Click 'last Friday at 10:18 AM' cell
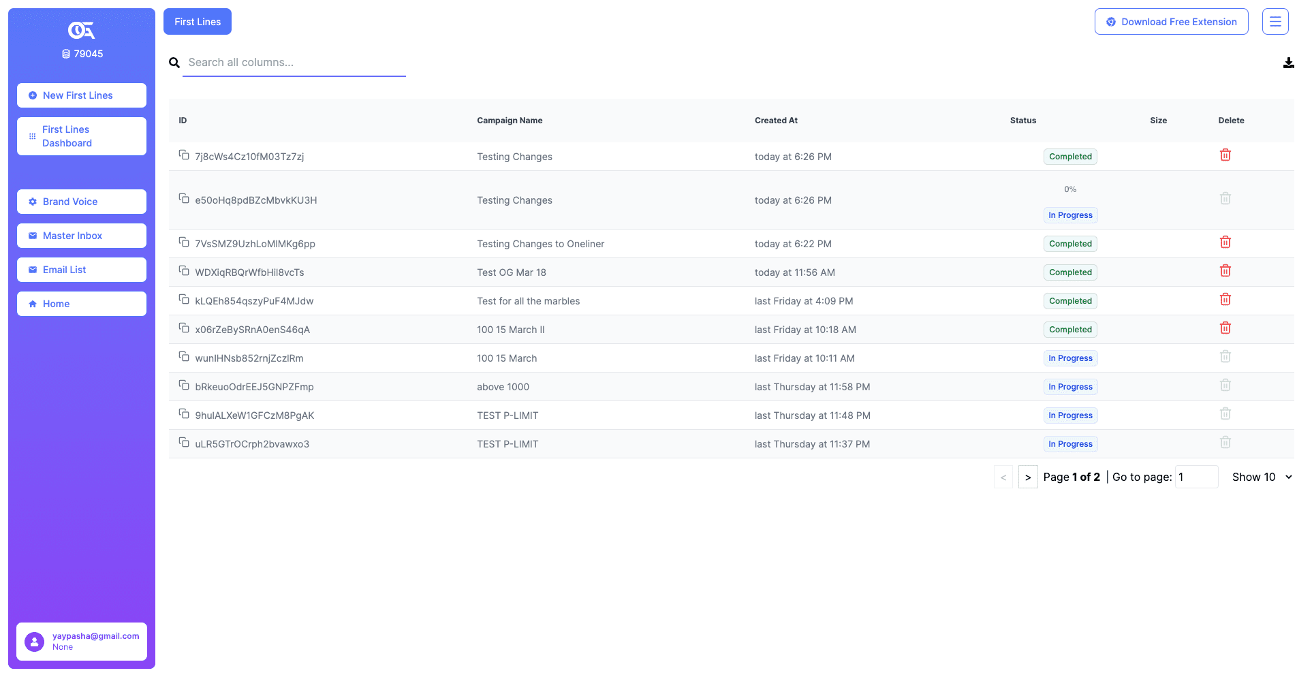The image size is (1297, 677). pos(805,330)
